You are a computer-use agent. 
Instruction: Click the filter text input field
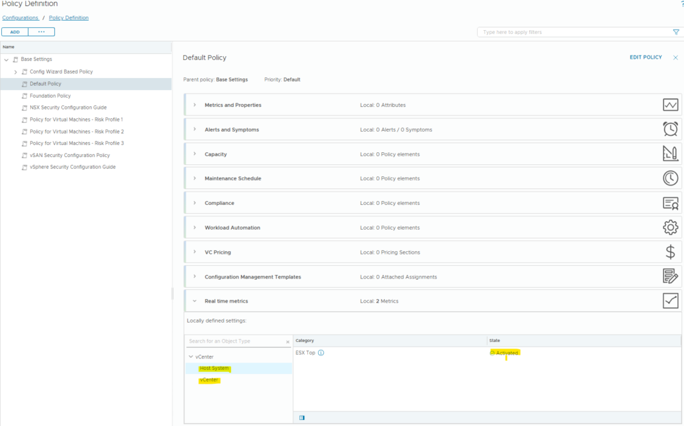(576, 32)
